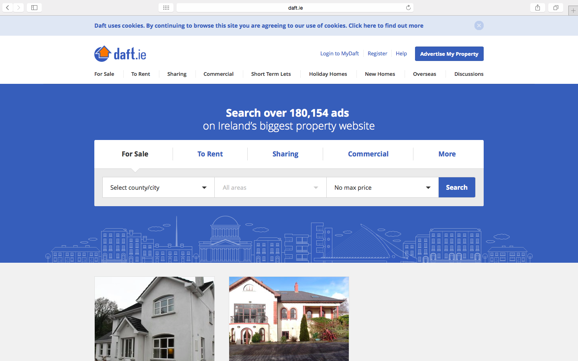Screen dimensions: 578x361
Task: Open a new tab with plus
Action: pos(573,11)
